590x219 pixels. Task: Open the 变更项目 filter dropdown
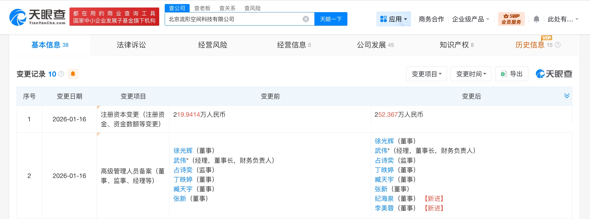[426, 74]
